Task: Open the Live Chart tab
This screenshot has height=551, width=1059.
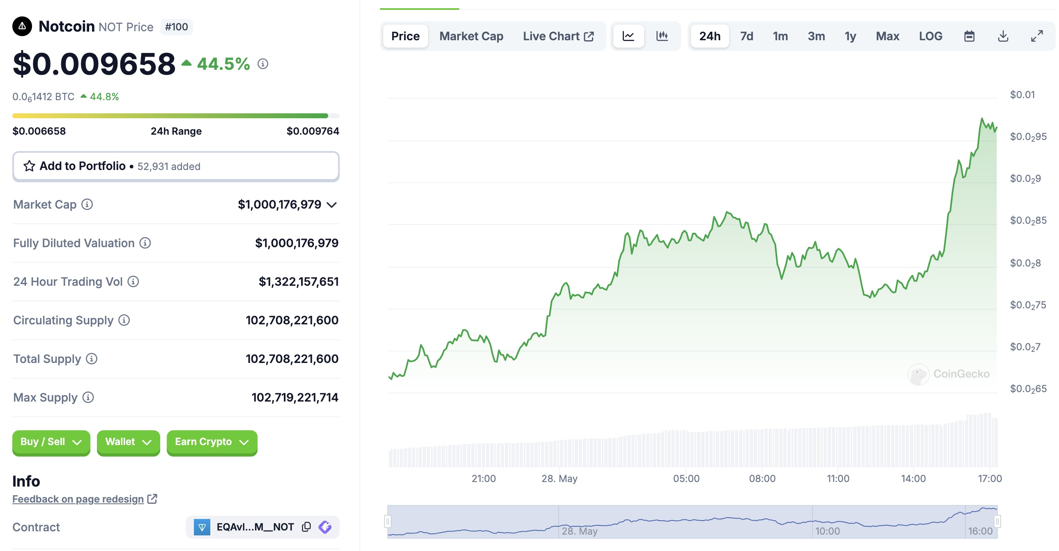Action: 558,36
